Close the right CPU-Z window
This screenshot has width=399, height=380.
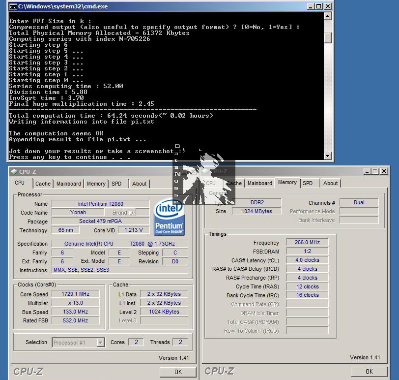[x=384, y=171]
